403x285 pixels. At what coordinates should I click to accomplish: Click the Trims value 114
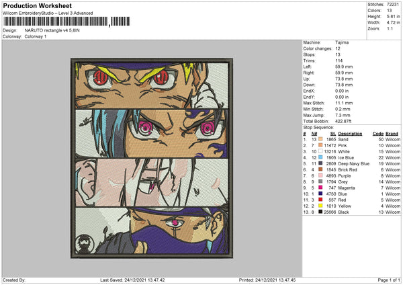[339, 60]
